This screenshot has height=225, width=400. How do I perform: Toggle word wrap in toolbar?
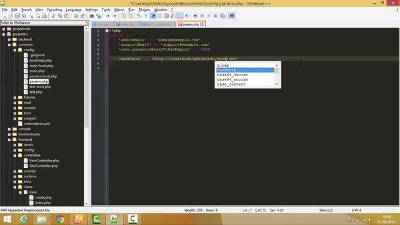(139, 16)
